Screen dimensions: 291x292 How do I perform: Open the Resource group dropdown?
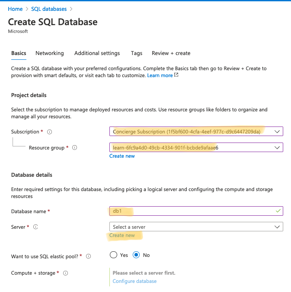[x=196, y=147]
